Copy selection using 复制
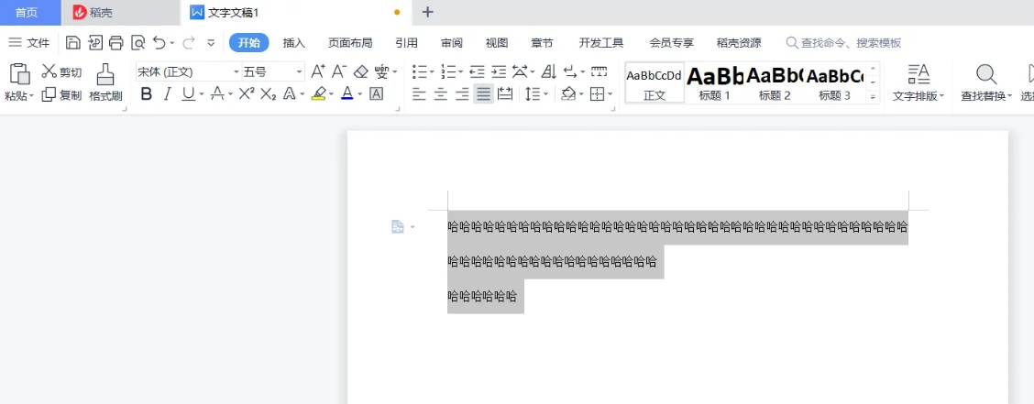This screenshot has width=1034, height=404. (61, 95)
